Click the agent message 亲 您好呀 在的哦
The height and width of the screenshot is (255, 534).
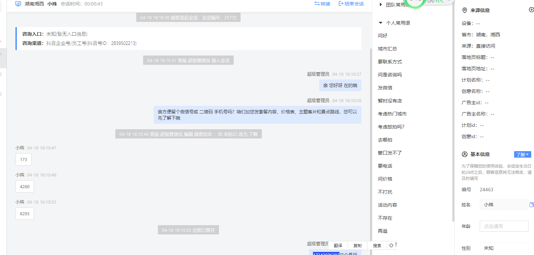[x=340, y=85]
